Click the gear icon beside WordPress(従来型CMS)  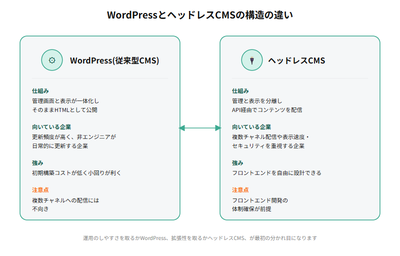tap(52, 60)
